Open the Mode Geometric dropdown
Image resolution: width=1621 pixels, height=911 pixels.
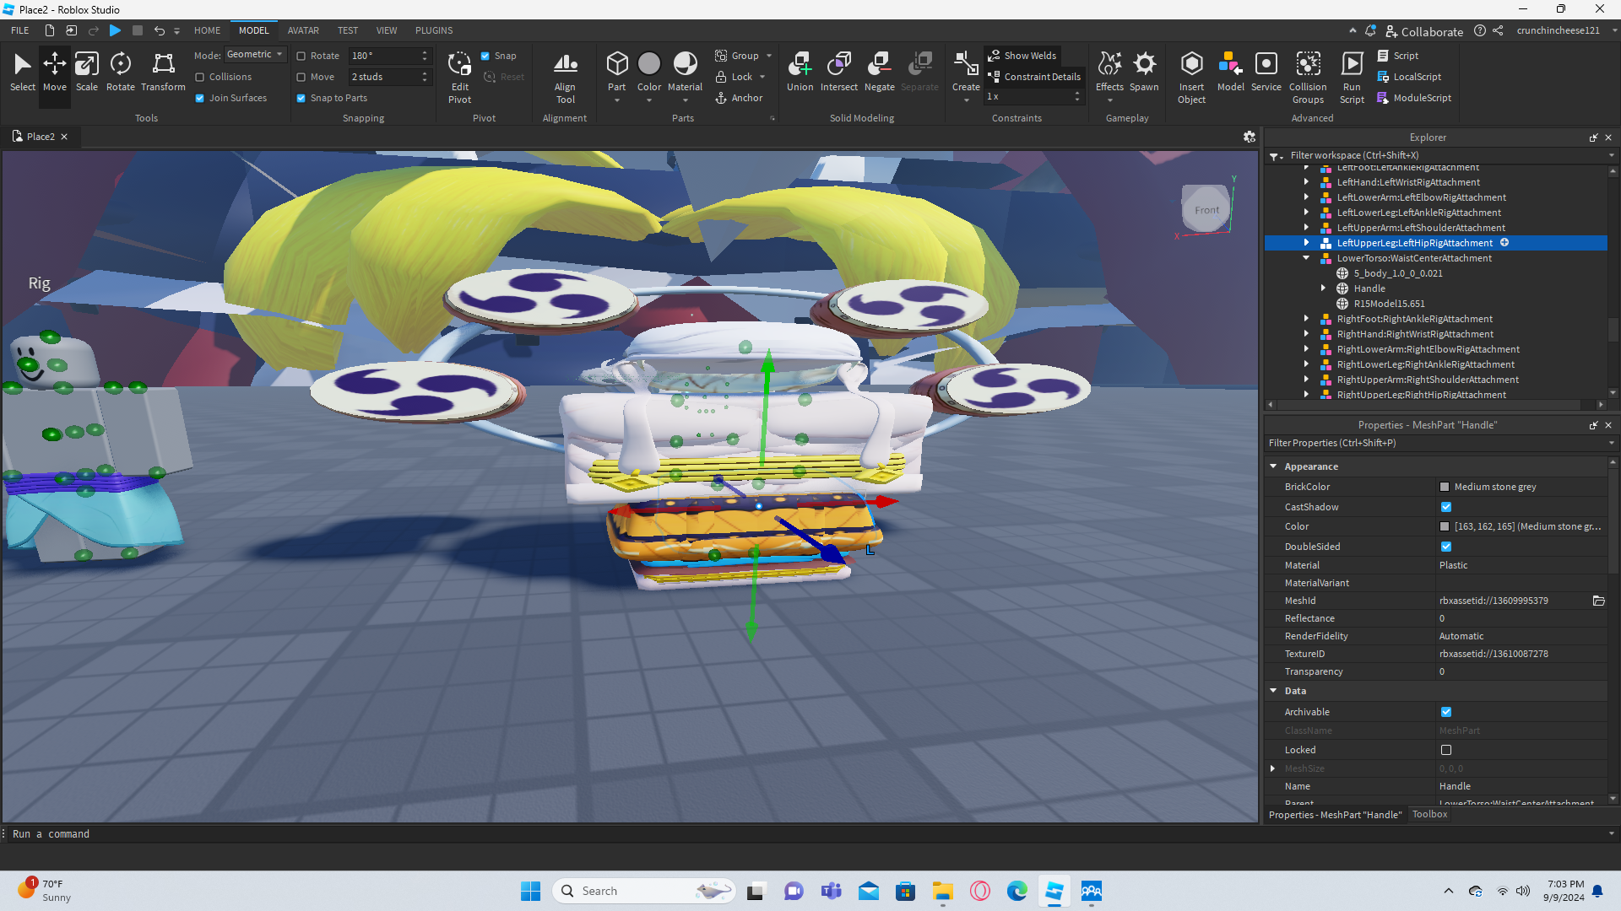(x=255, y=55)
